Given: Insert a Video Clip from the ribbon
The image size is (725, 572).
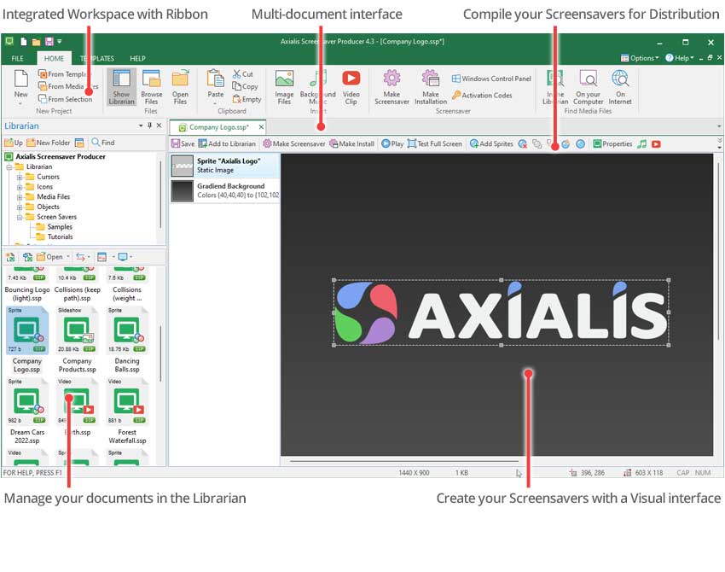Looking at the screenshot, I should tap(351, 86).
